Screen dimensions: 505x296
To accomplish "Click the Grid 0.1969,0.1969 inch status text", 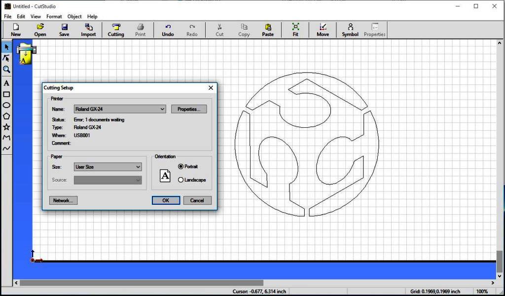I will pos(435,291).
